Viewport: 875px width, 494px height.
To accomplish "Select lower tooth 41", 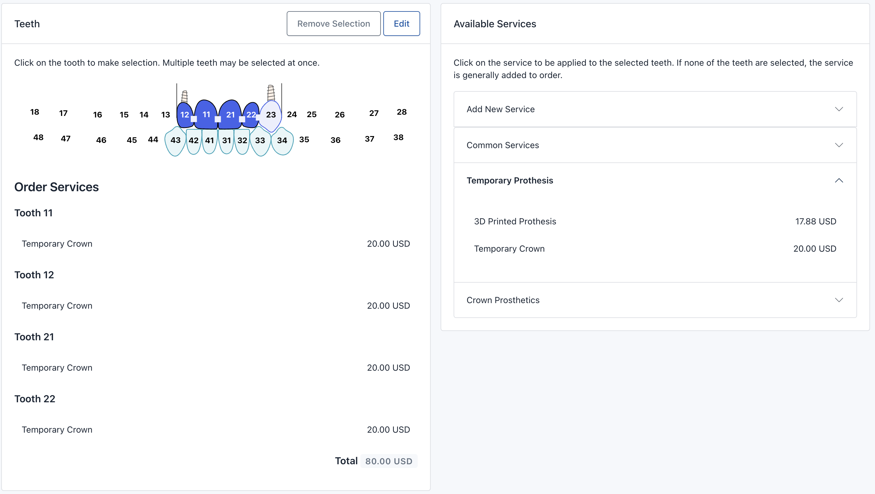I will (x=209, y=140).
